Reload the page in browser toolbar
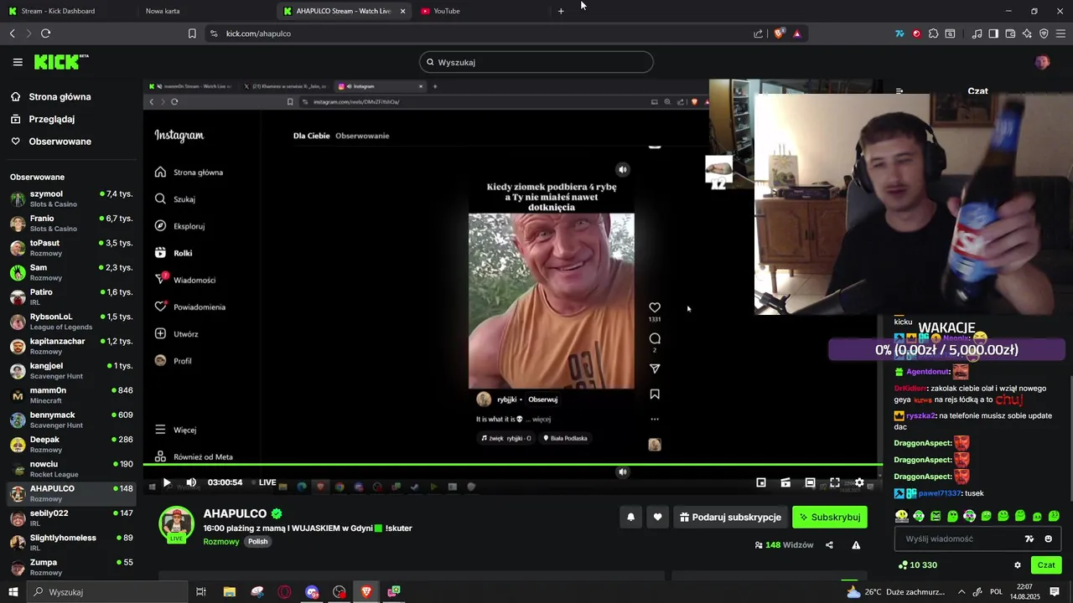This screenshot has height=603, width=1073. 46,33
